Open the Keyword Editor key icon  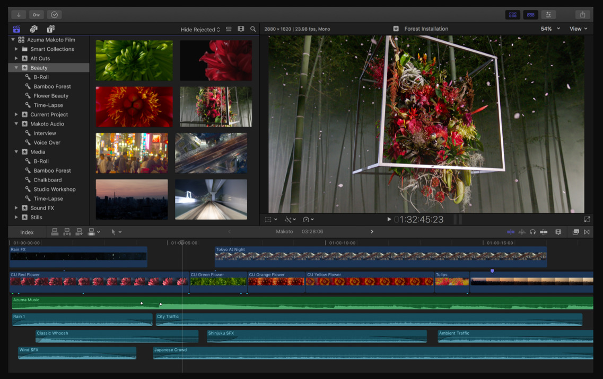(x=36, y=15)
